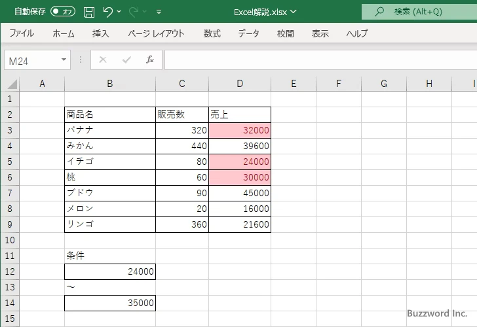Click the Undo arrow icon

pos(107,12)
